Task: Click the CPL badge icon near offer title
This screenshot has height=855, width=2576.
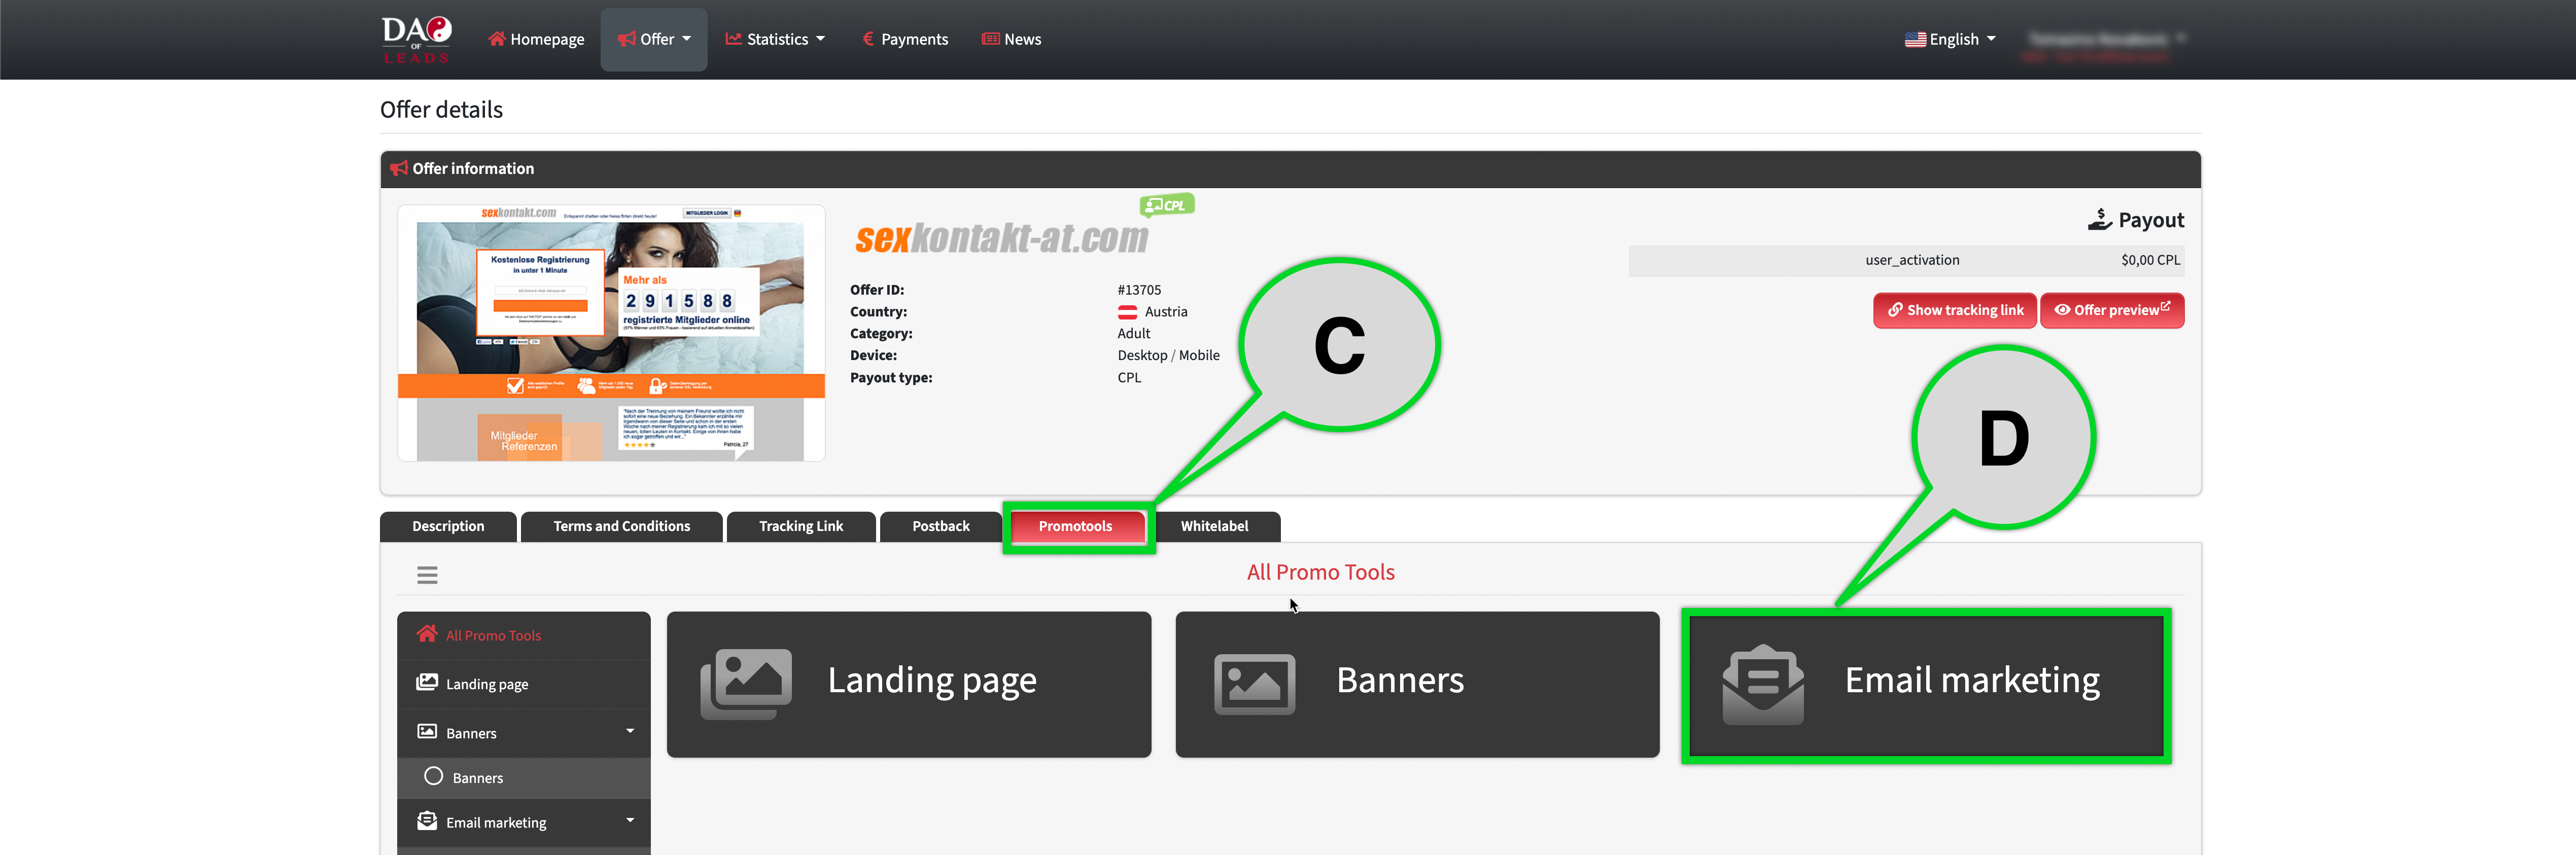Action: pyautogui.click(x=1166, y=205)
